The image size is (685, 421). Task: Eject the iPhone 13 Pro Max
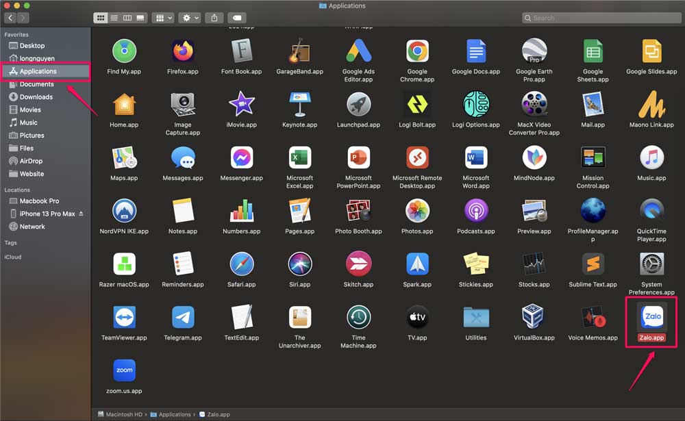point(82,214)
